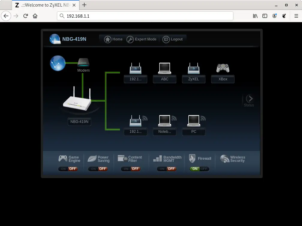Click the XBox device label button

tap(223, 79)
